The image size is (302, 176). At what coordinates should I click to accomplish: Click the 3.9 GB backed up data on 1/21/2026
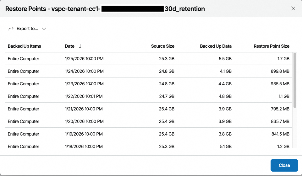(225, 109)
